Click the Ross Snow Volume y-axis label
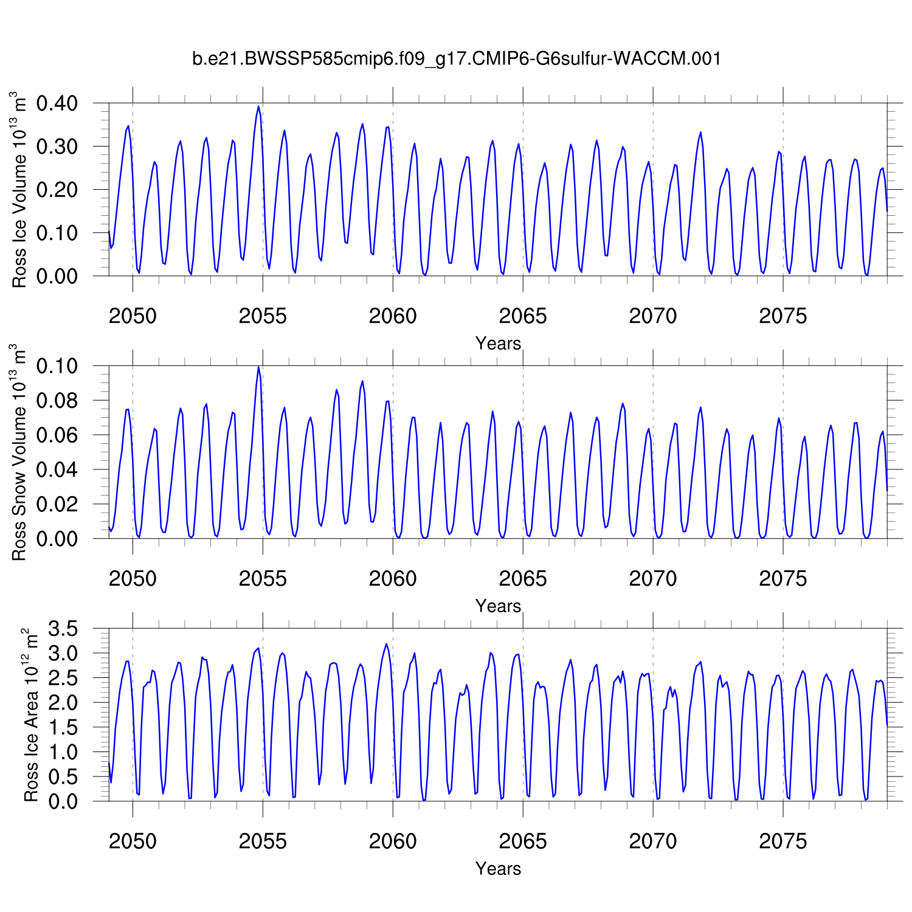The height and width of the screenshot is (912, 912). (x=19, y=452)
